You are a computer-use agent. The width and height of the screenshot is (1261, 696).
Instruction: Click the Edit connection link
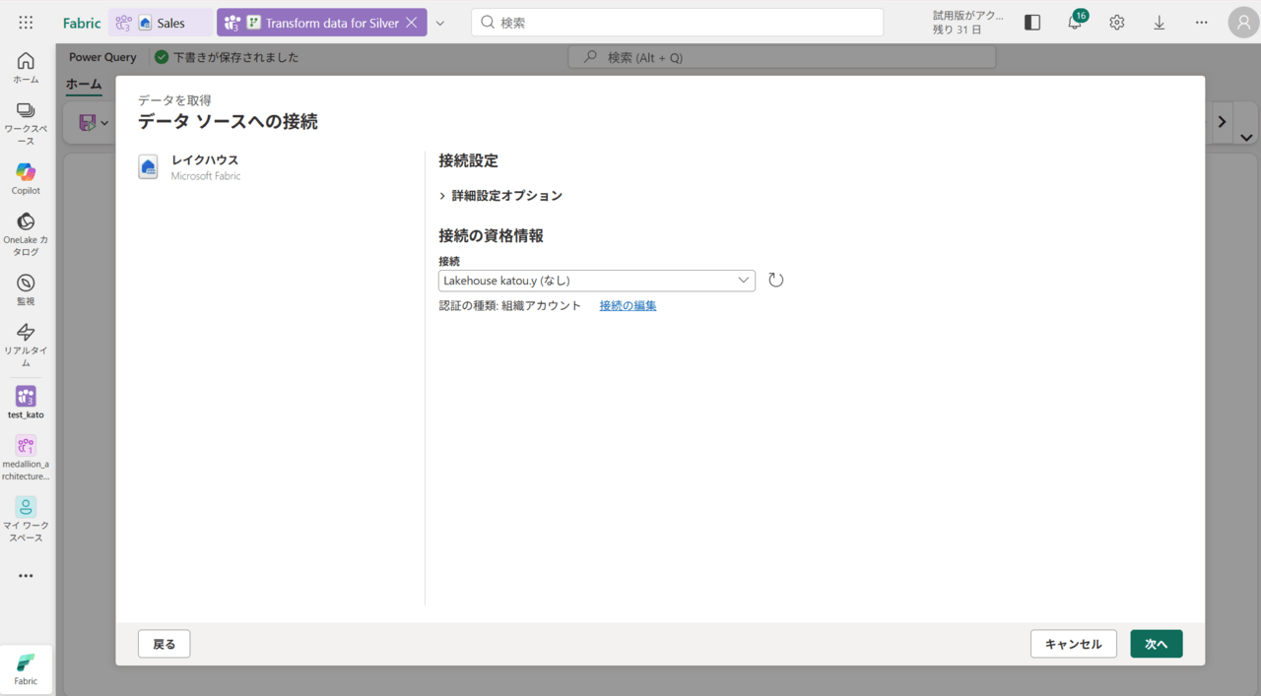point(628,306)
